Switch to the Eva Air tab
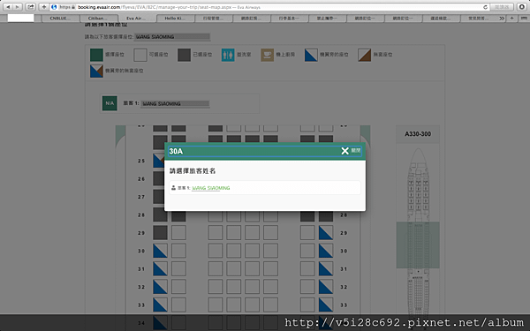The width and height of the screenshot is (530, 331). (137, 19)
